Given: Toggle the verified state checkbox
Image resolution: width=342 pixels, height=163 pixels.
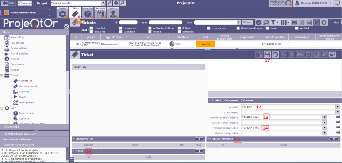Looking at the screenshot, I should click(297, 28).
